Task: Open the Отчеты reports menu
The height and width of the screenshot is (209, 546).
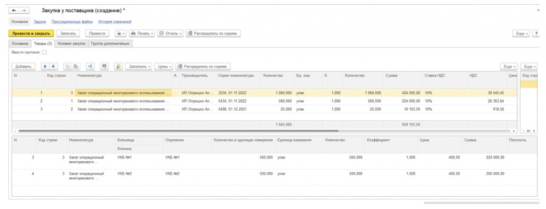Action: [x=170, y=34]
